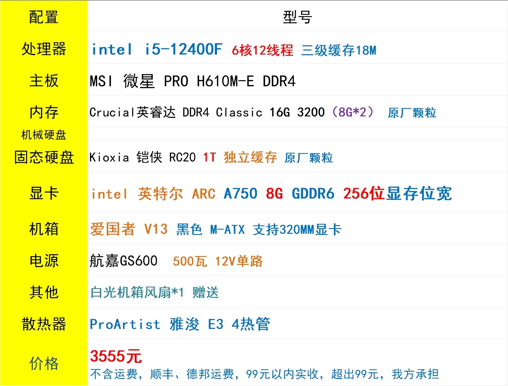508x386 pixels.
Task: Select the 散热器 row label
Action: [x=44, y=324]
